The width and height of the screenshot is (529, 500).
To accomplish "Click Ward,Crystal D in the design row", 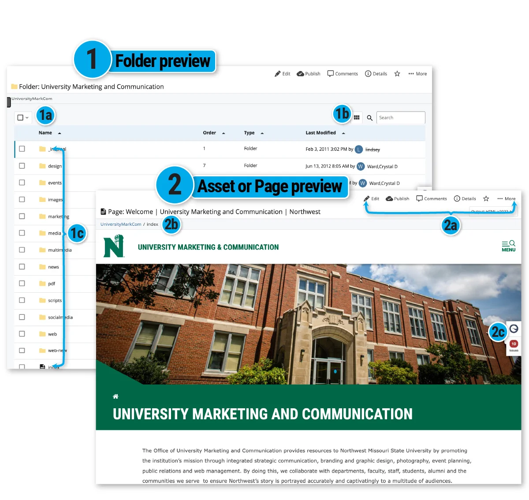I will pyautogui.click(x=382, y=167).
